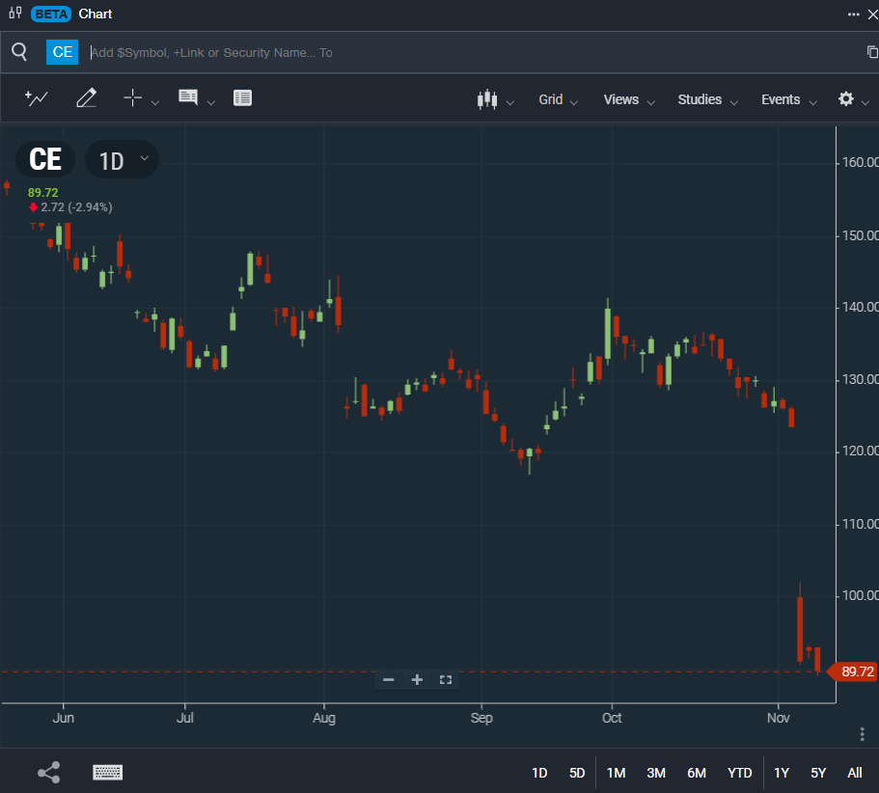Click the Jun label on time axis
The image size is (879, 793).
(64, 718)
